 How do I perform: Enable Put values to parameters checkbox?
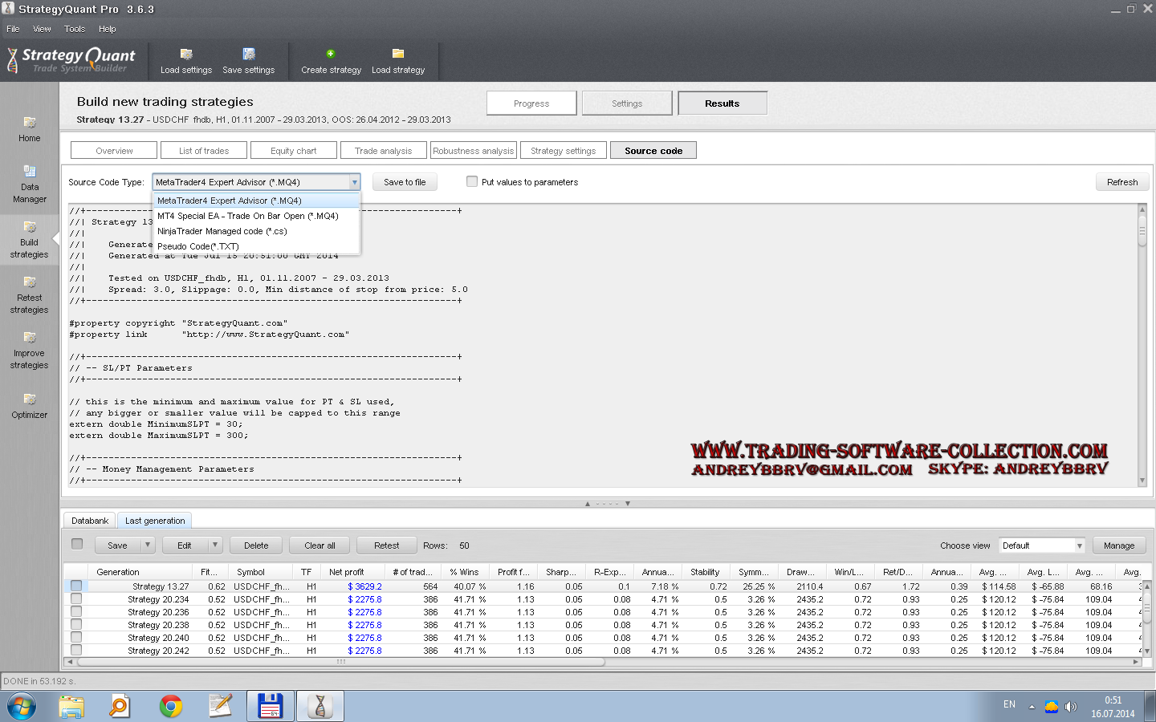click(x=472, y=181)
